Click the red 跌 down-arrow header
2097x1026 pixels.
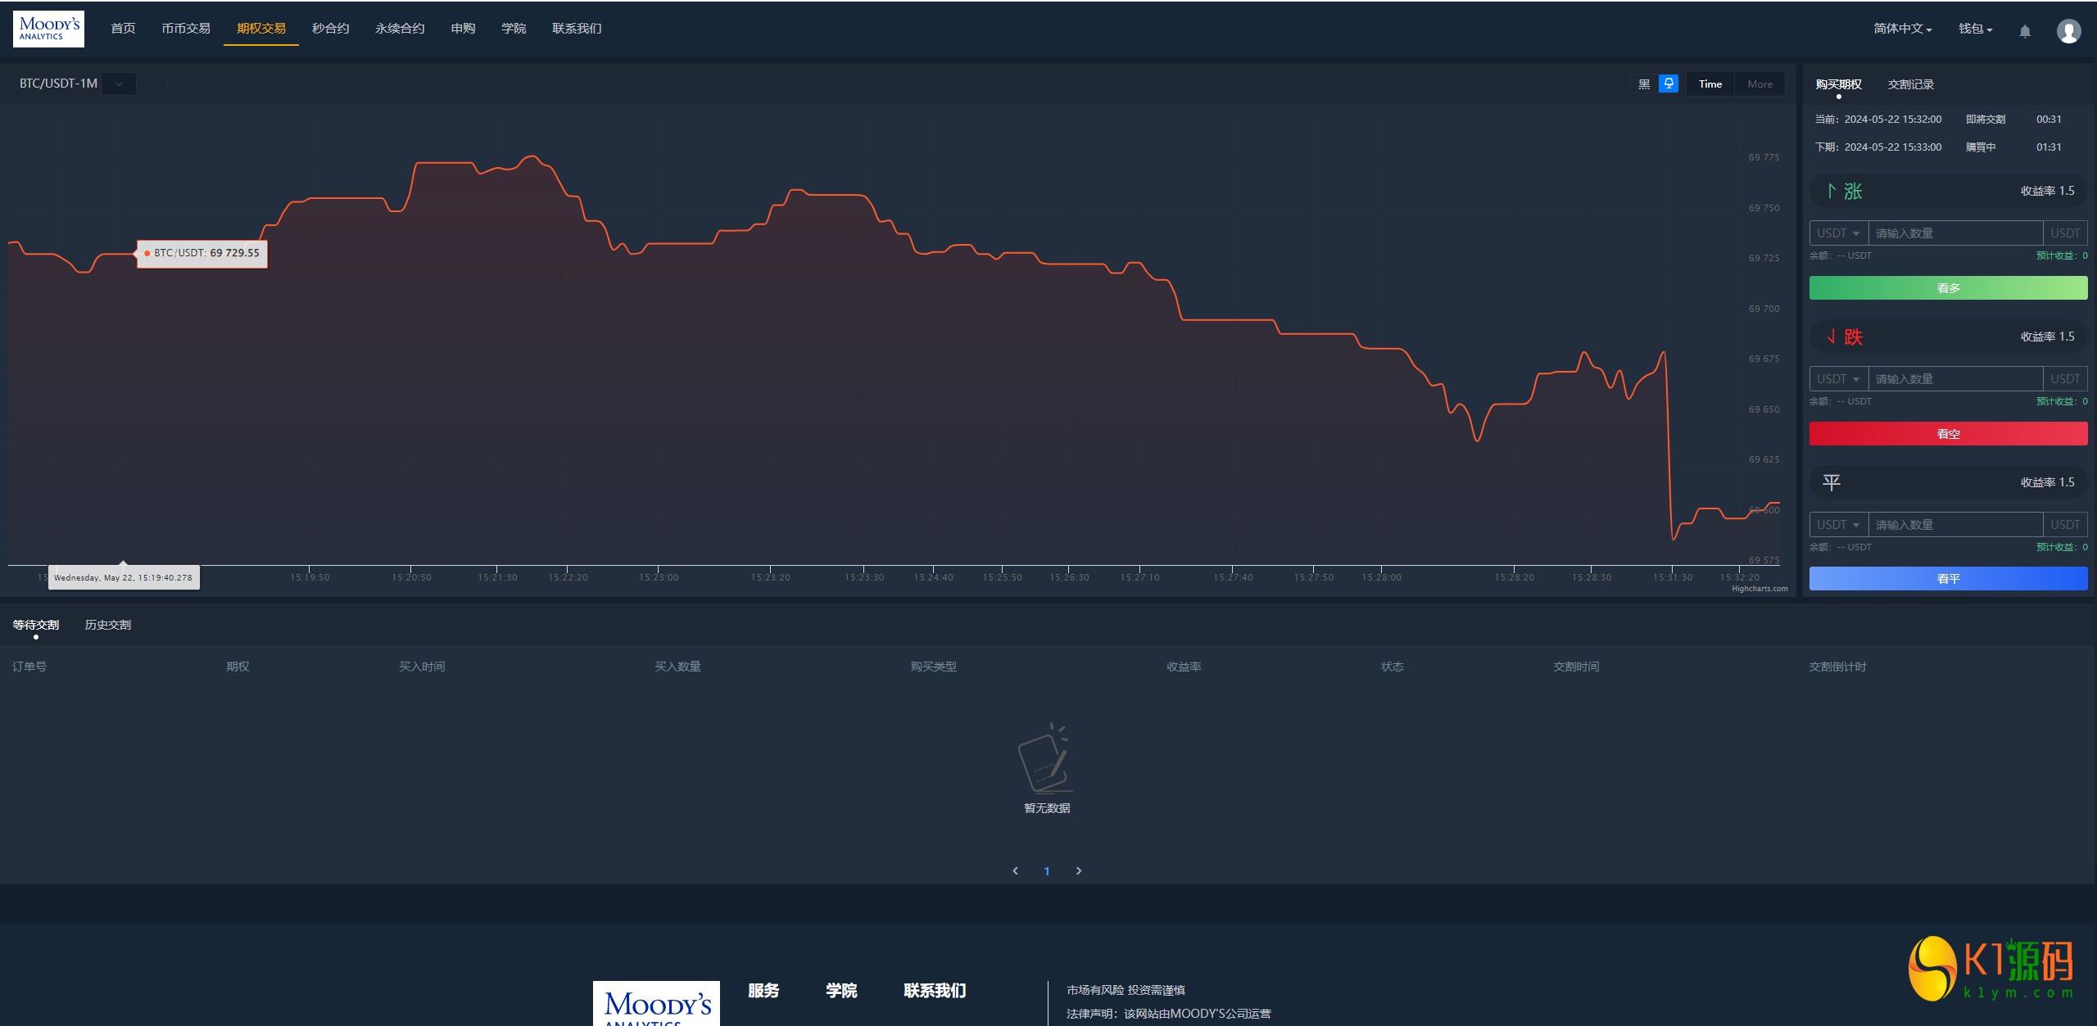coord(1846,337)
